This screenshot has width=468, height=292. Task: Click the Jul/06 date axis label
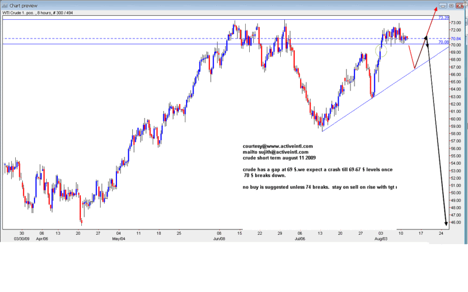click(x=300, y=239)
